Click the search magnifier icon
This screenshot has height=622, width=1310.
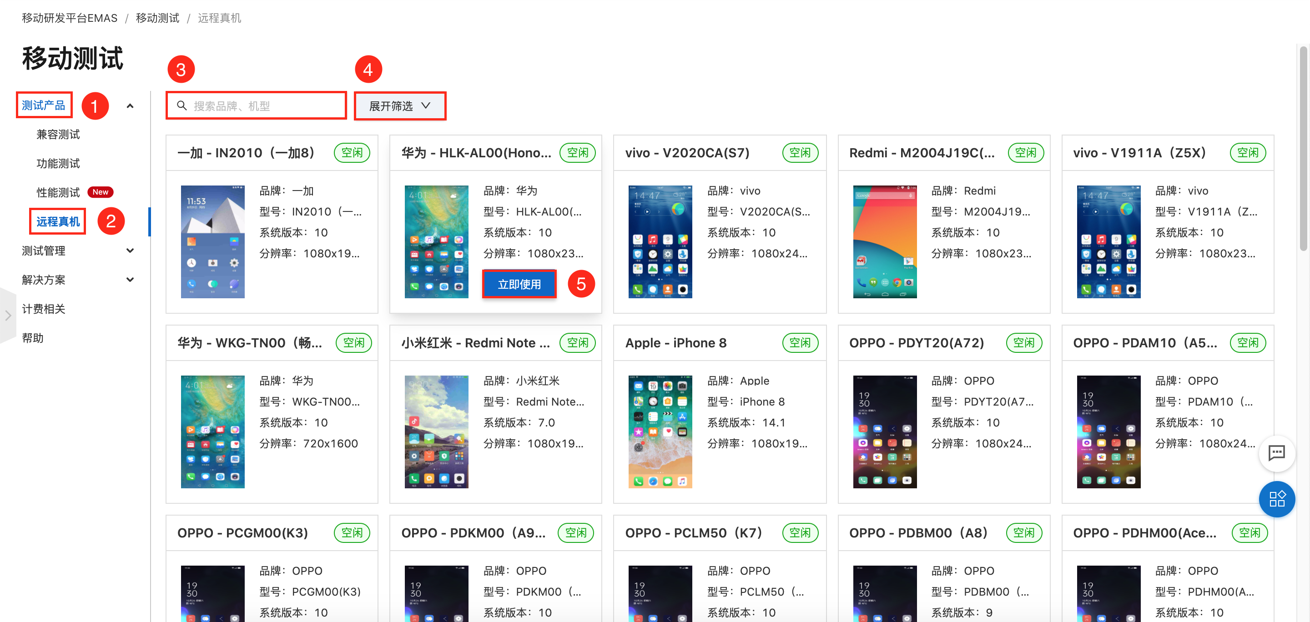tap(181, 105)
